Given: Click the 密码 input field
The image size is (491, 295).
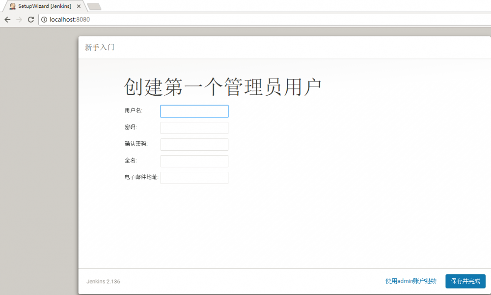Looking at the screenshot, I should 194,128.
